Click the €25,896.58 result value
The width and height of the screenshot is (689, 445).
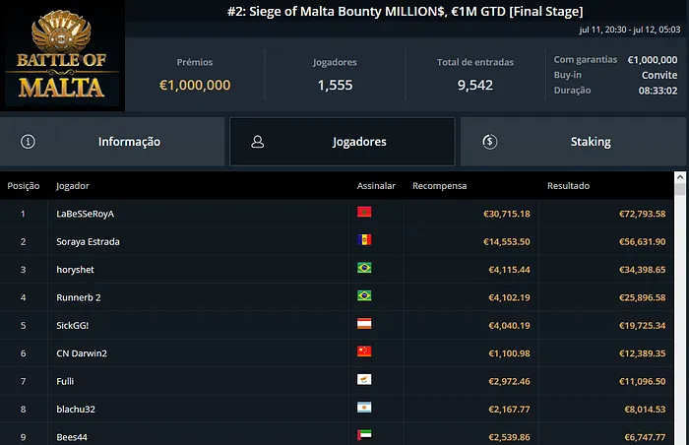643,297
